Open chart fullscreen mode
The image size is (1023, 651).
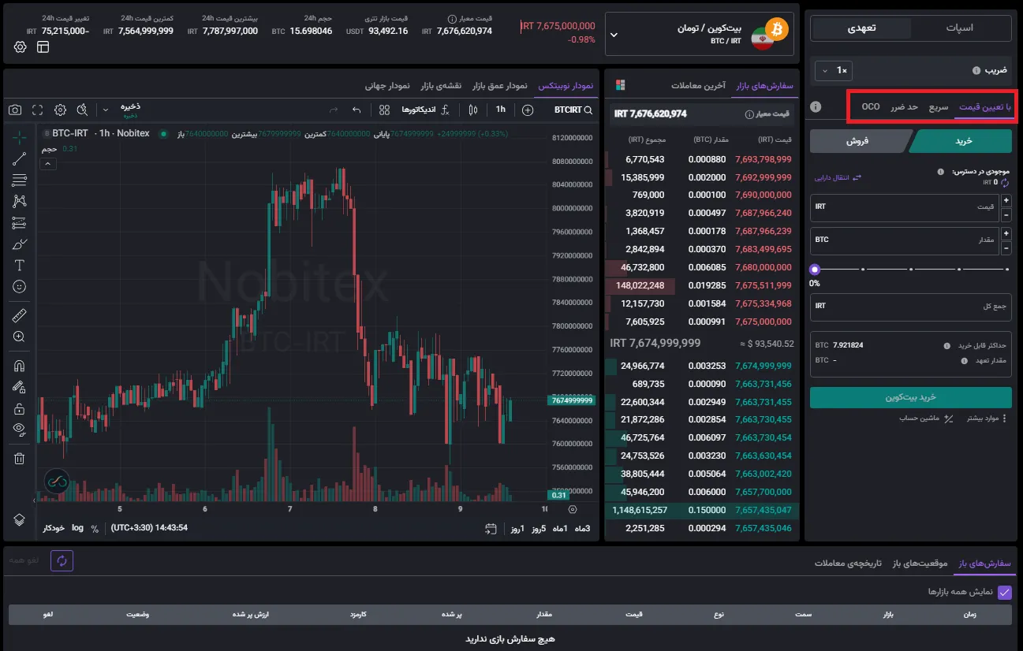coord(37,110)
